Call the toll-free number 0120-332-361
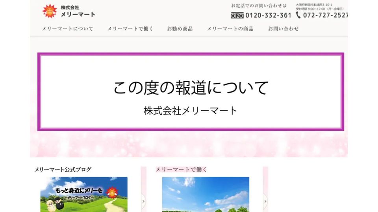Image resolution: width=378 pixels, height=212 pixels. point(268,15)
